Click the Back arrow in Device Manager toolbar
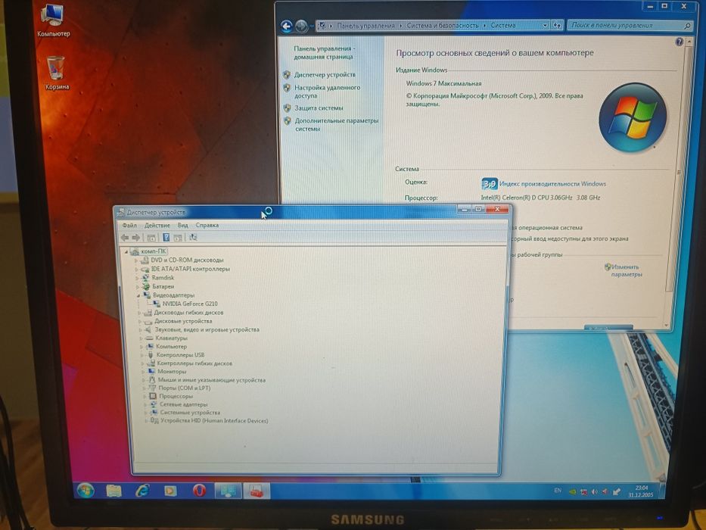This screenshot has width=706, height=530. click(125, 238)
